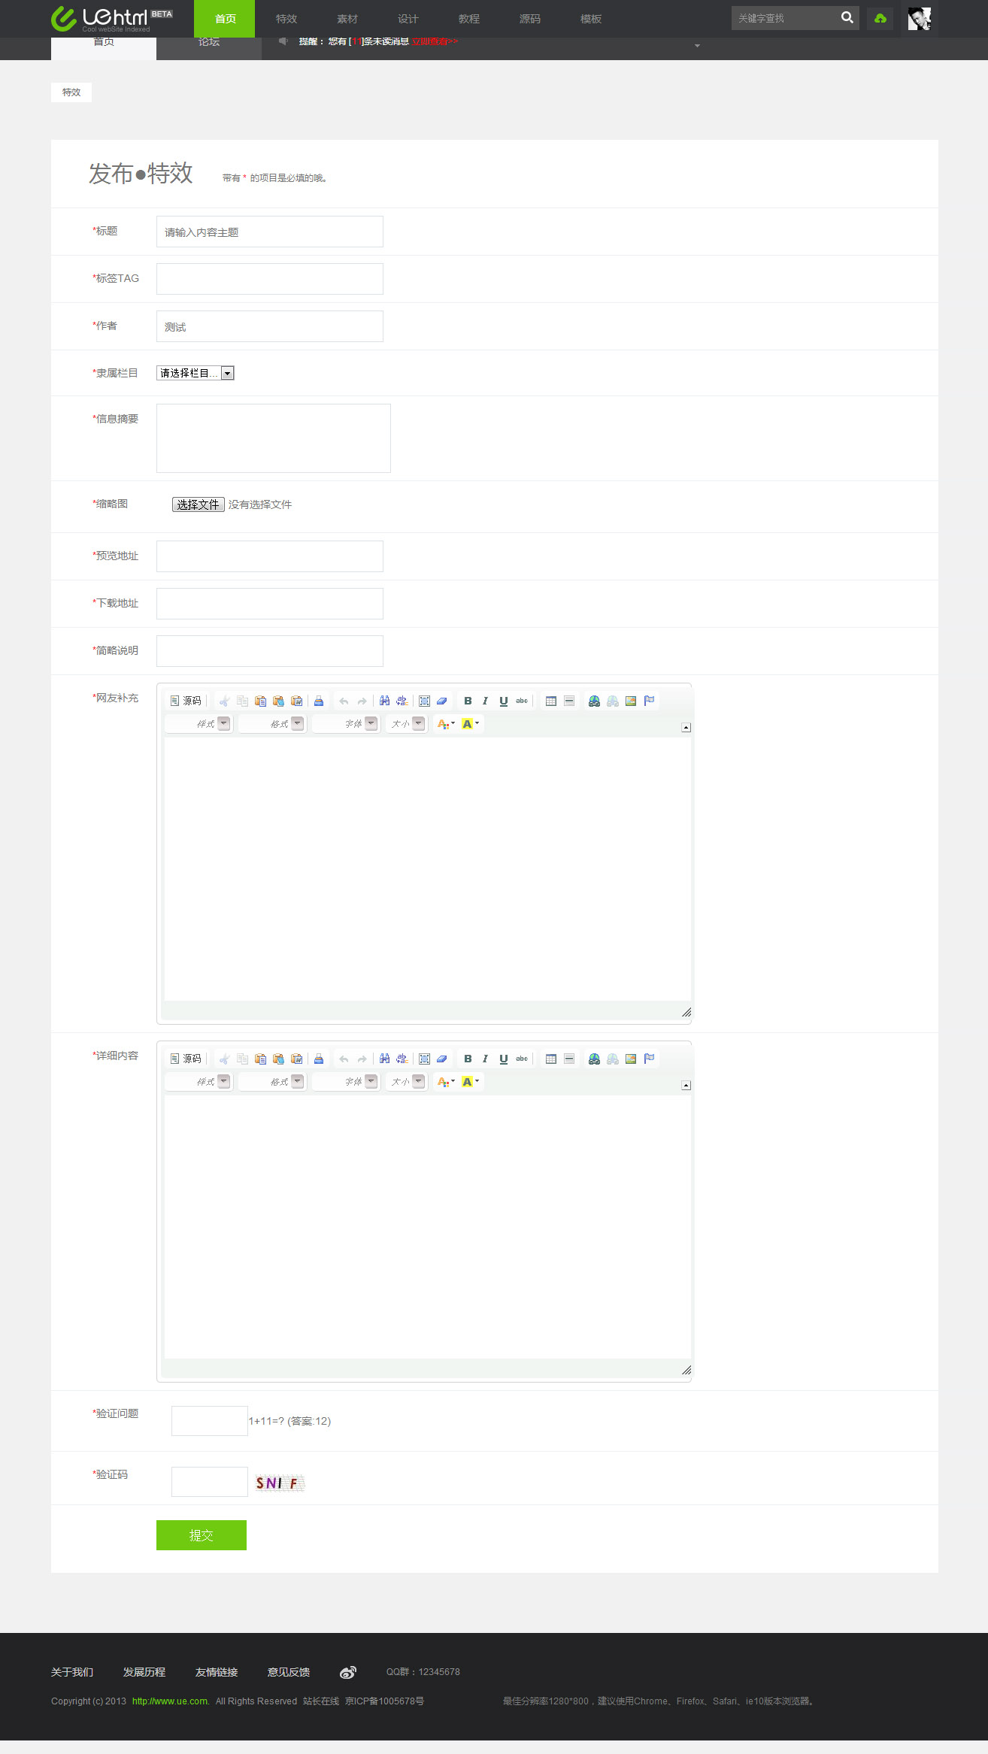Click the print icon in 网友补充 editor
The height and width of the screenshot is (1754, 988).
click(319, 701)
